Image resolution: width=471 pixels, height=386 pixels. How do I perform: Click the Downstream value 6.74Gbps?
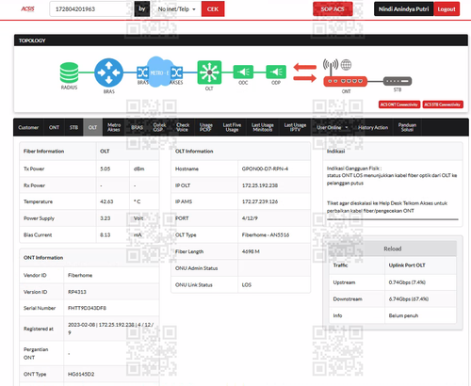pos(409,299)
